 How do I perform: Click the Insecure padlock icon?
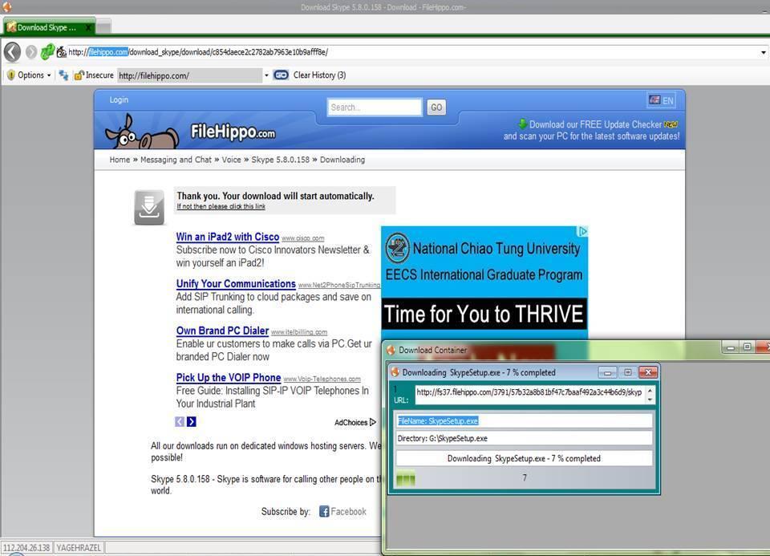point(79,75)
